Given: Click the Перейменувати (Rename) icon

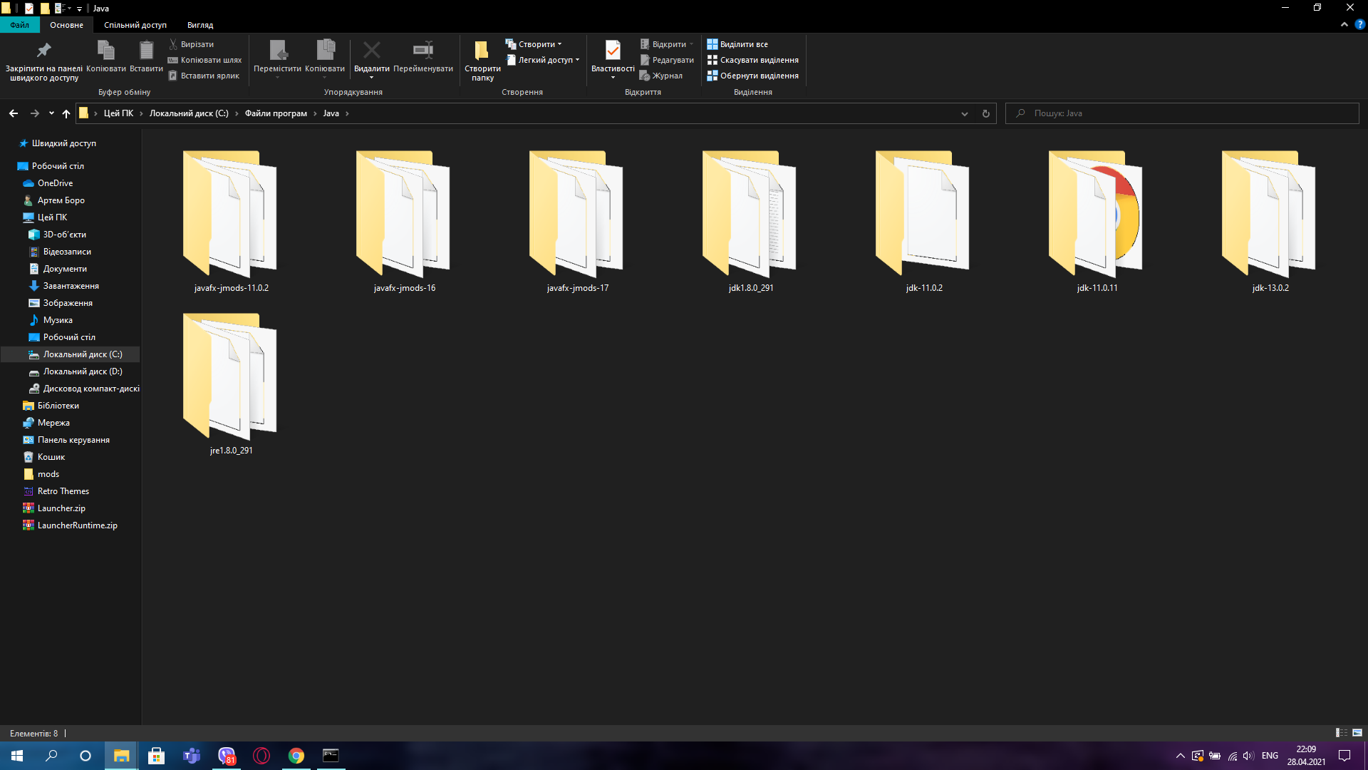Looking at the screenshot, I should point(423,50).
